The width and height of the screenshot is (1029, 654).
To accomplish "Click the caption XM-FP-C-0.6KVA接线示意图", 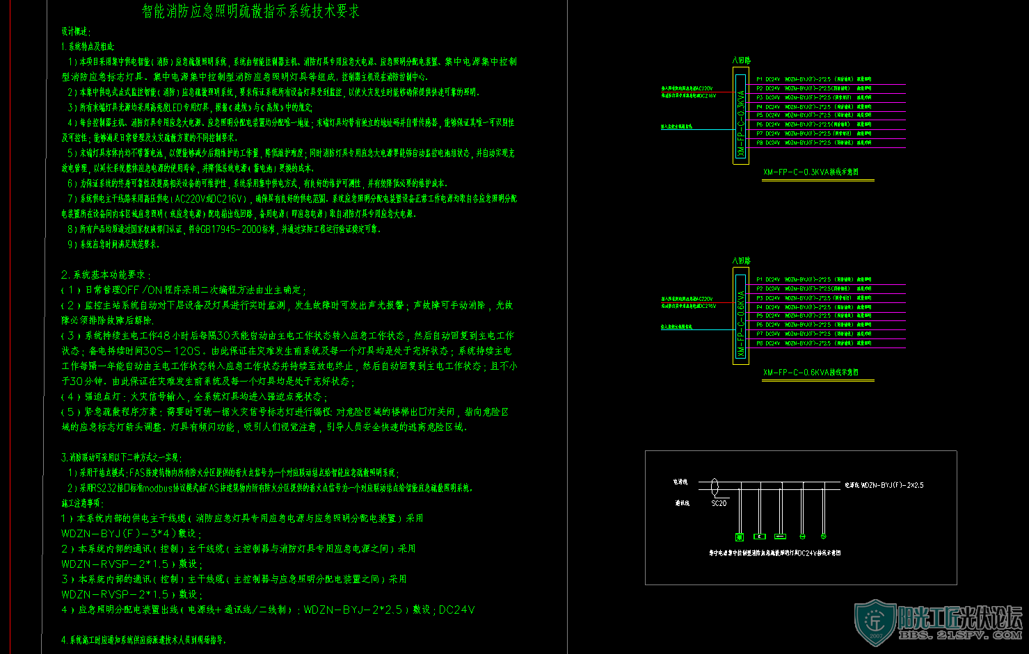I will (811, 373).
